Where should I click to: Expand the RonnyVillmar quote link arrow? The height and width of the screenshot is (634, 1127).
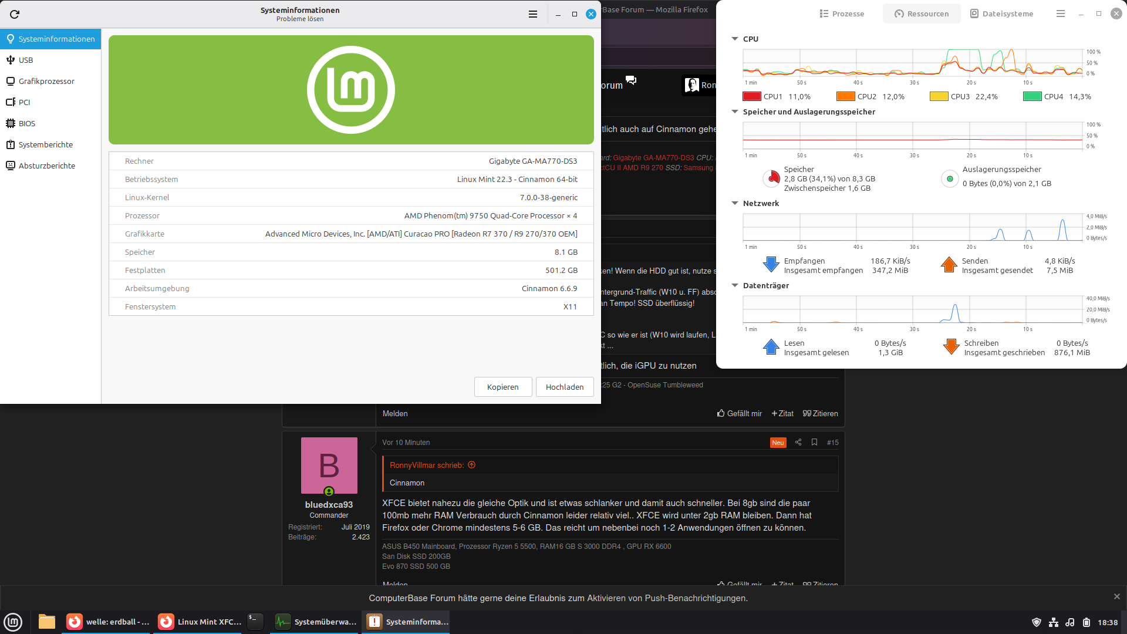[472, 465]
